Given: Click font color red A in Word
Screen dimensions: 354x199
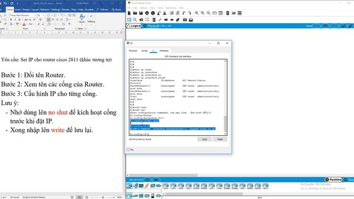Looking at the screenshot, I should (24, 24).
